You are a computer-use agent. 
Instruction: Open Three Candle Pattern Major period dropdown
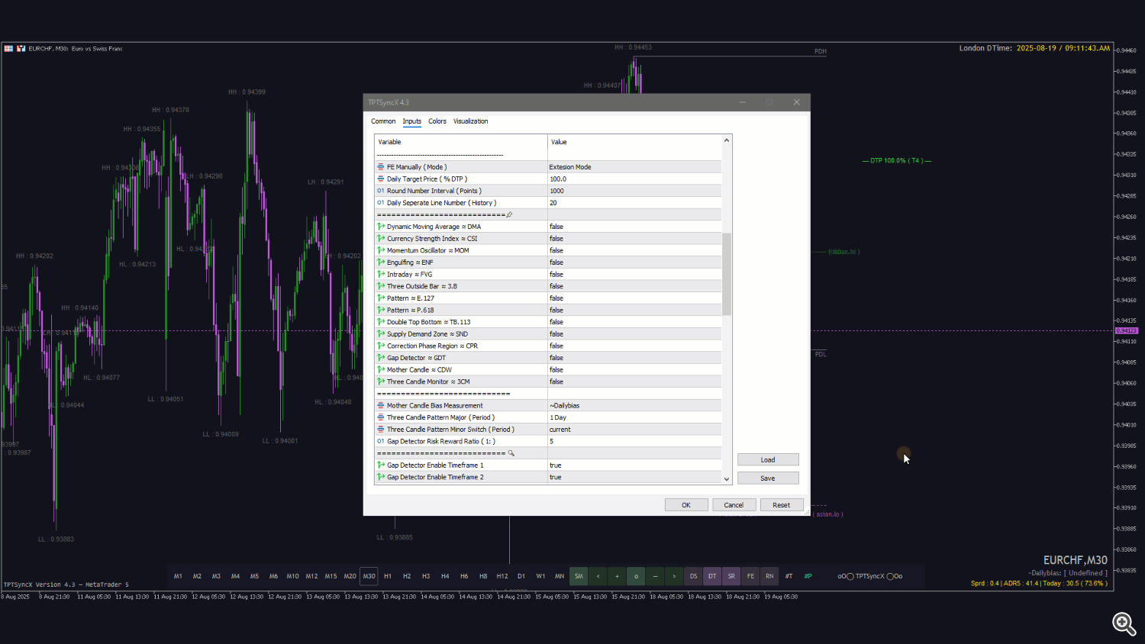[634, 417]
